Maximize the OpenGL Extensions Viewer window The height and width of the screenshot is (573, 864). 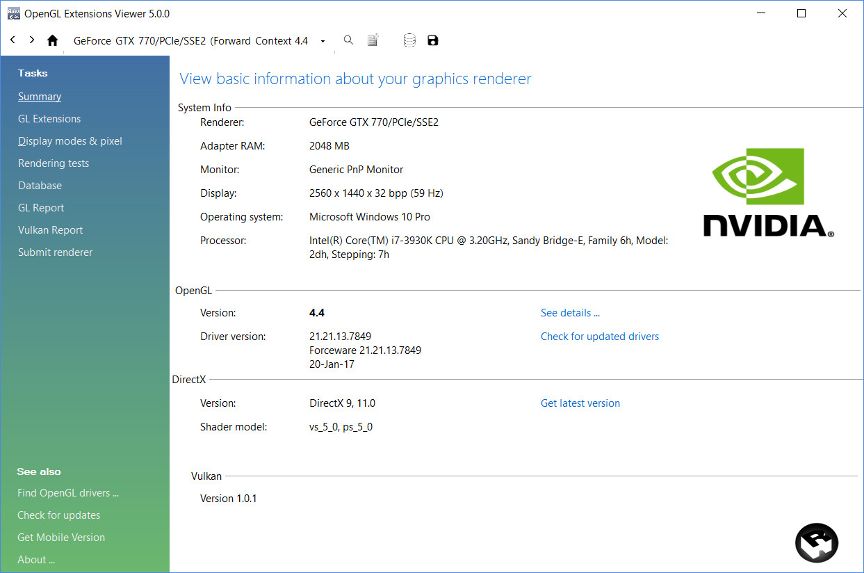[x=801, y=13]
